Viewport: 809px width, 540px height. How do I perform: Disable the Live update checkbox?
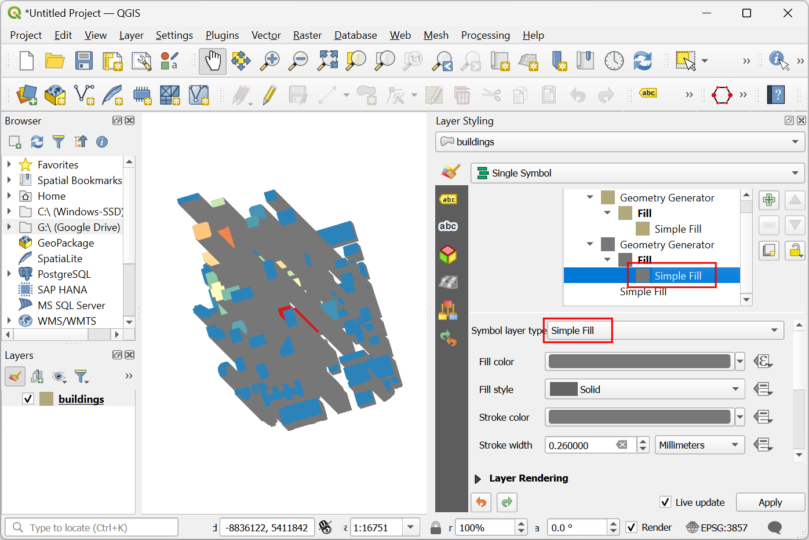pos(665,502)
